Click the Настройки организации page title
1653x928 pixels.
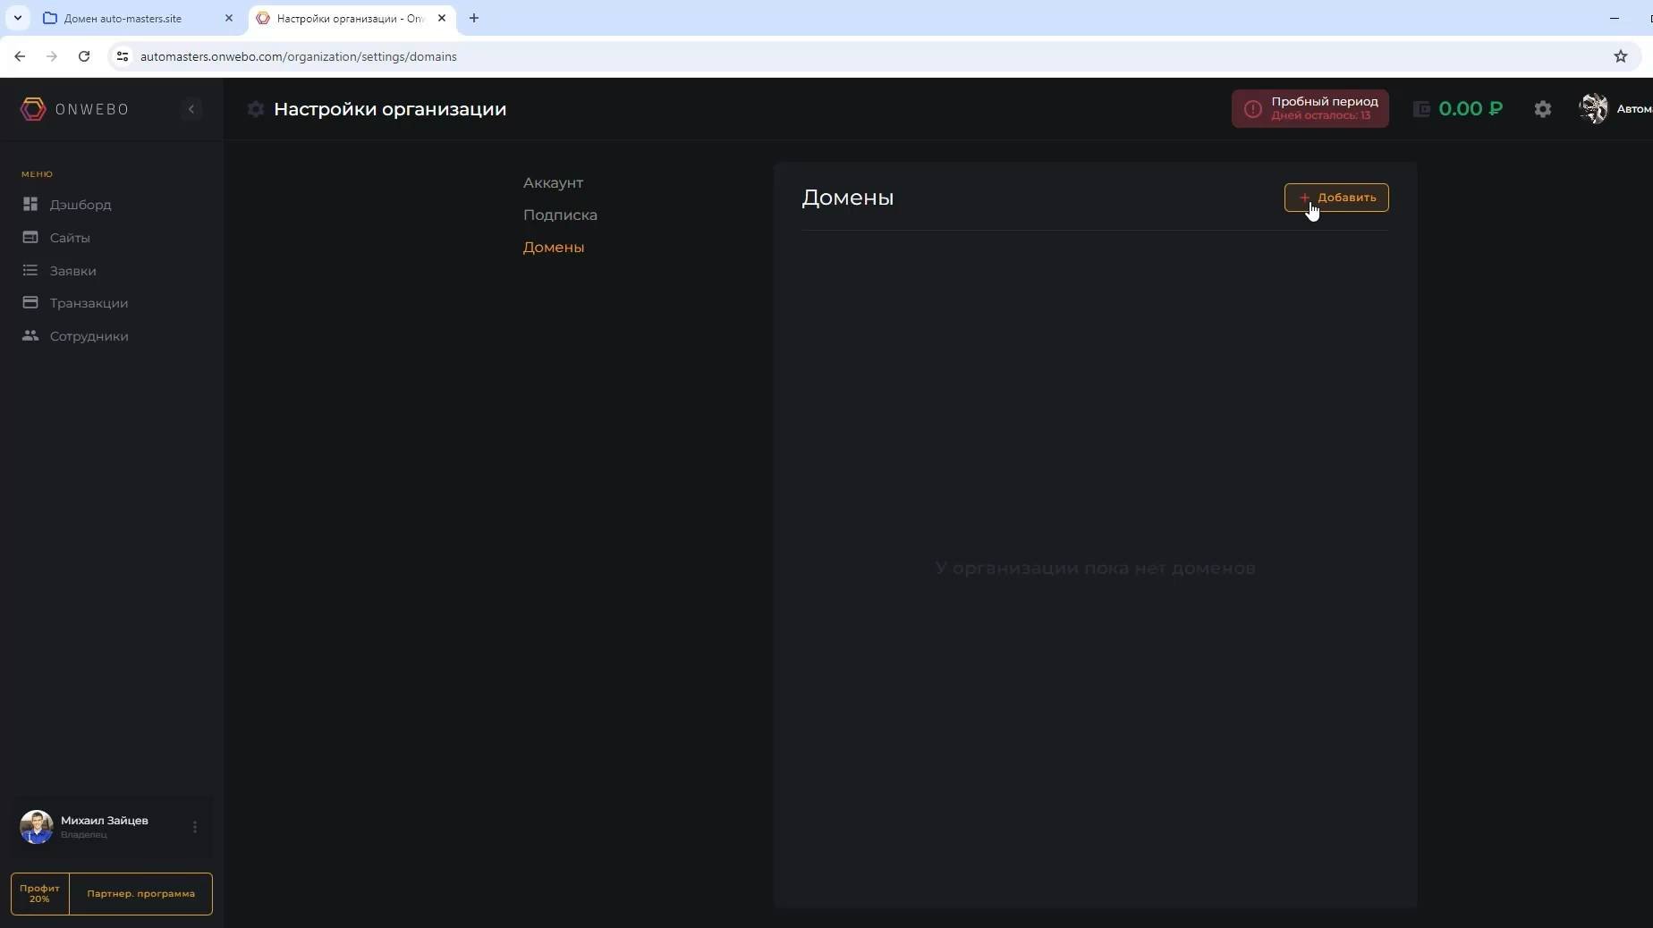click(x=390, y=109)
